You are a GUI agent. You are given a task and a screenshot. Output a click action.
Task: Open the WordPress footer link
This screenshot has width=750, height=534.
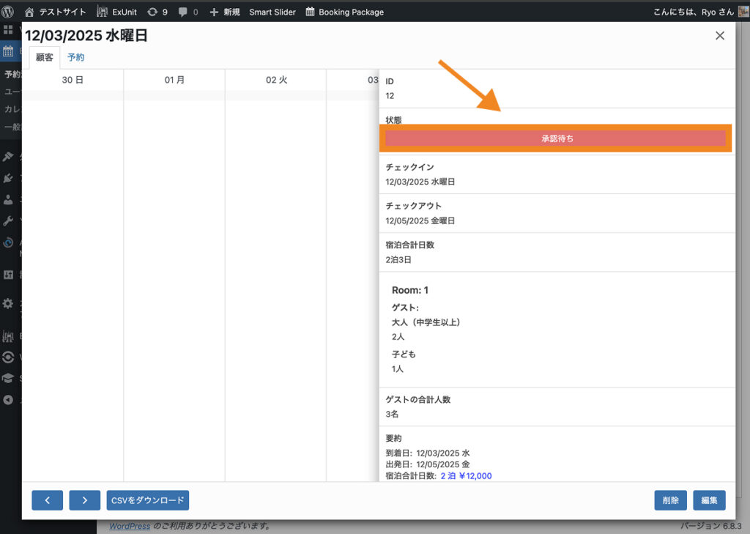[130, 526]
